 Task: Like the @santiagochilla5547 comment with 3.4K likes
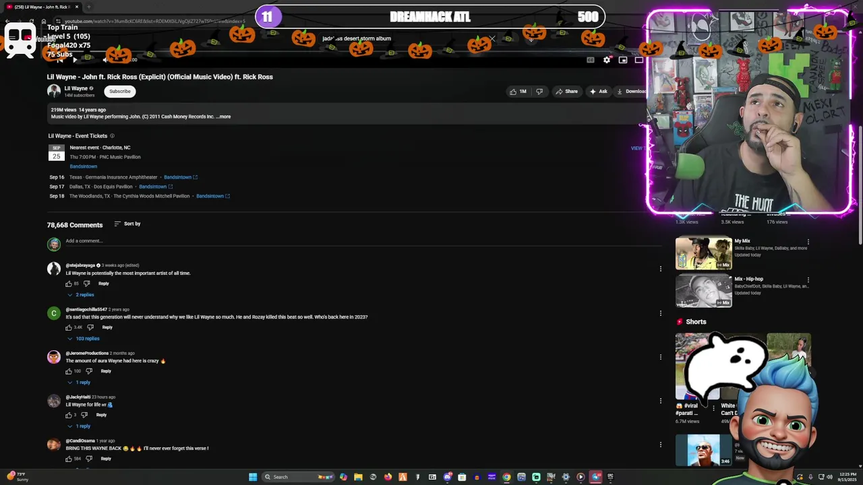tap(68, 327)
